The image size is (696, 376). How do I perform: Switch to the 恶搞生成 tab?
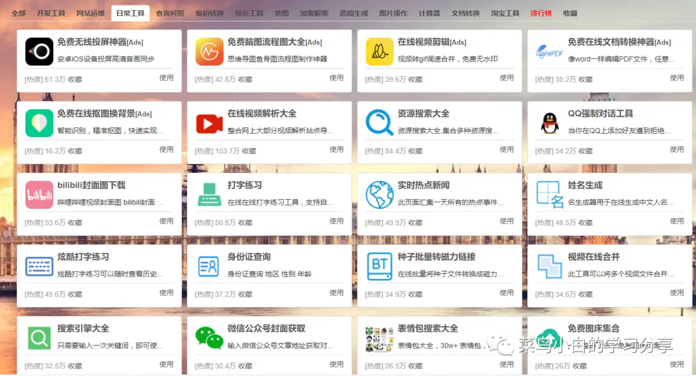tap(354, 13)
